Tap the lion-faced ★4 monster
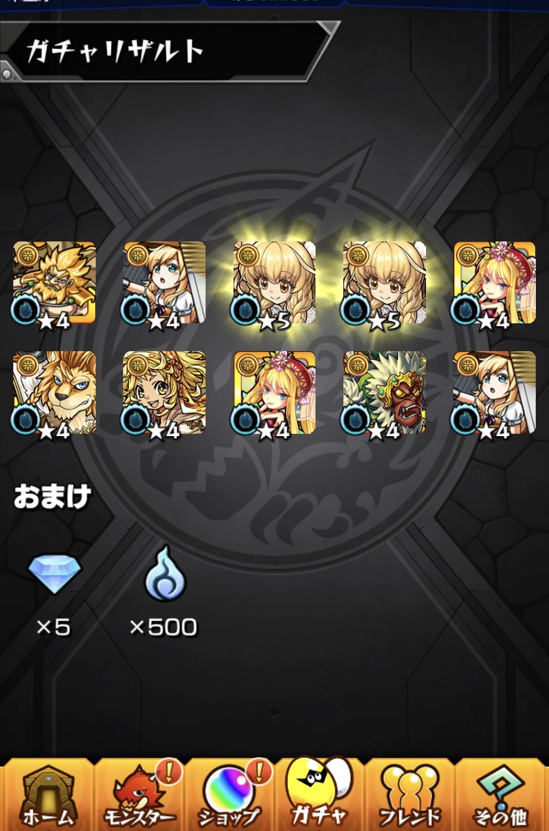 coord(54,393)
